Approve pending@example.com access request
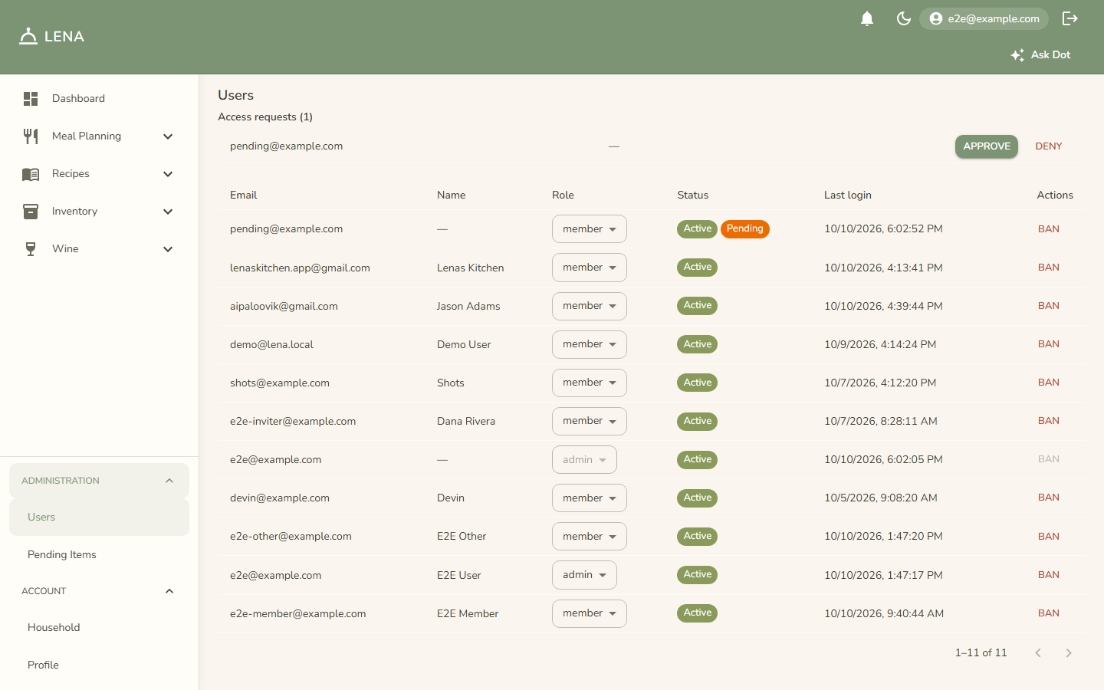 [986, 146]
